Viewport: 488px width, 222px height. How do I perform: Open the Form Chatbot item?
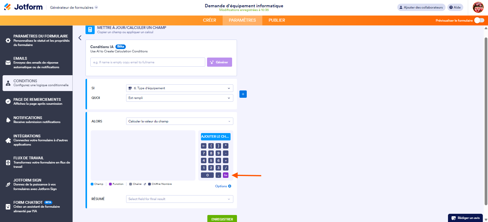(x=38, y=206)
